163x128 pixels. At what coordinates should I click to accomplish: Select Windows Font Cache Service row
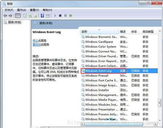point(119,80)
